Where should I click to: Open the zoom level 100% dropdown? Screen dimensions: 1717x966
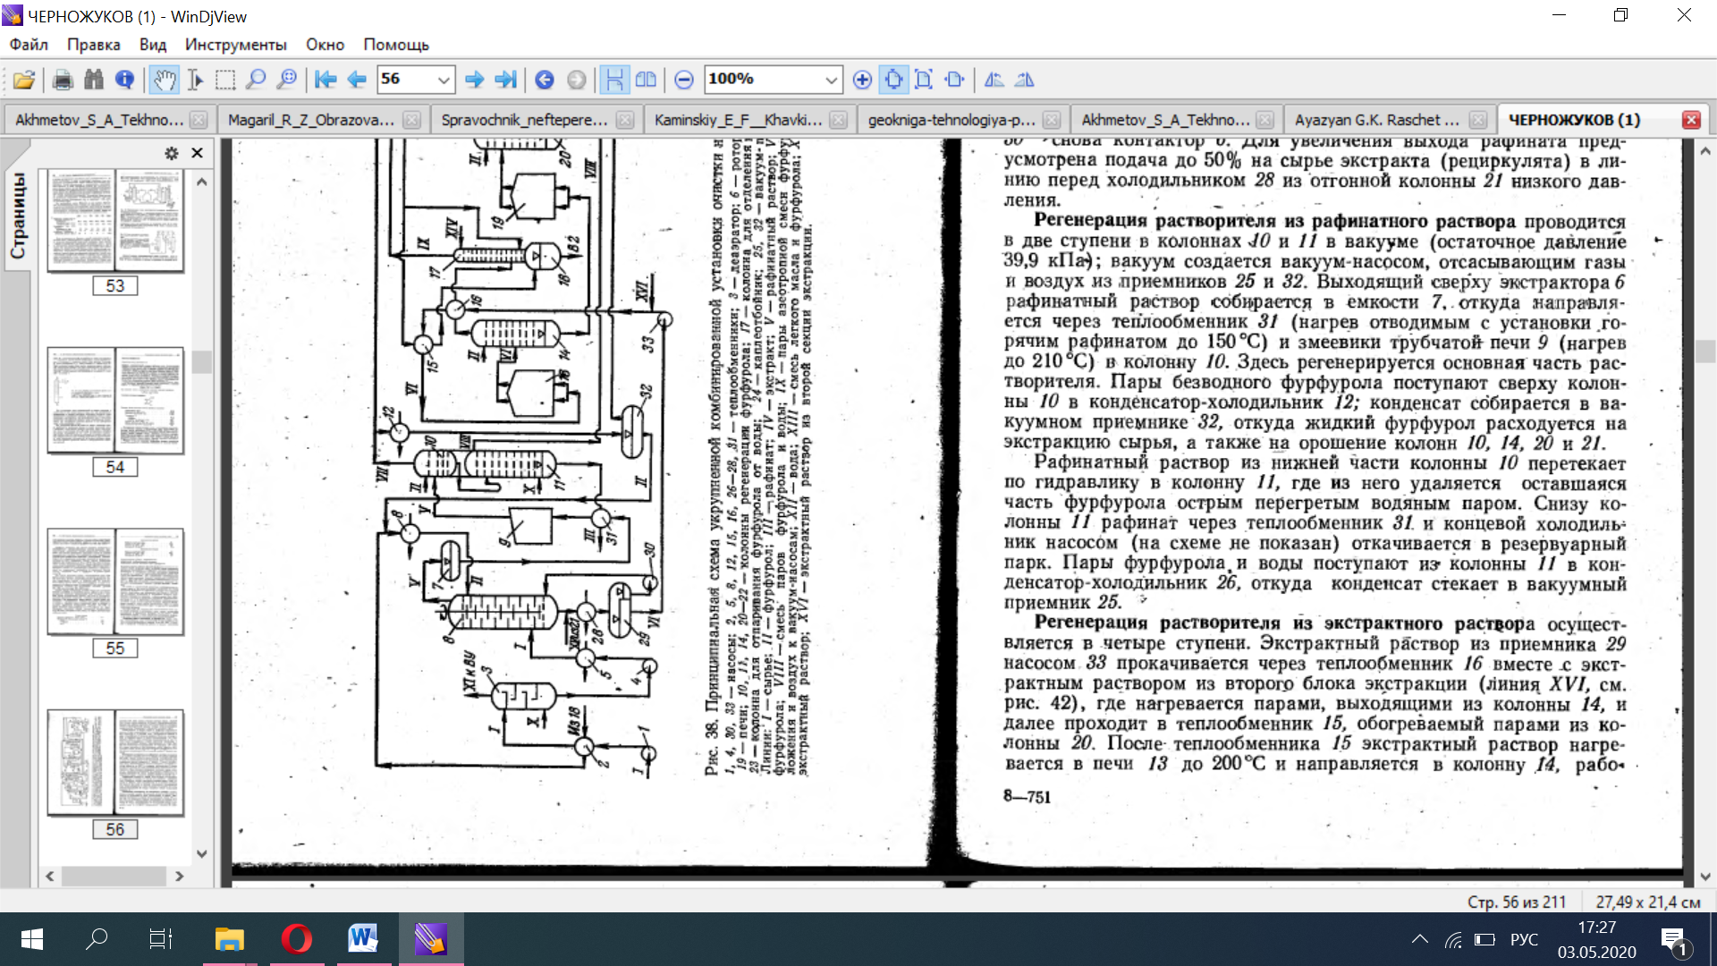tap(831, 80)
